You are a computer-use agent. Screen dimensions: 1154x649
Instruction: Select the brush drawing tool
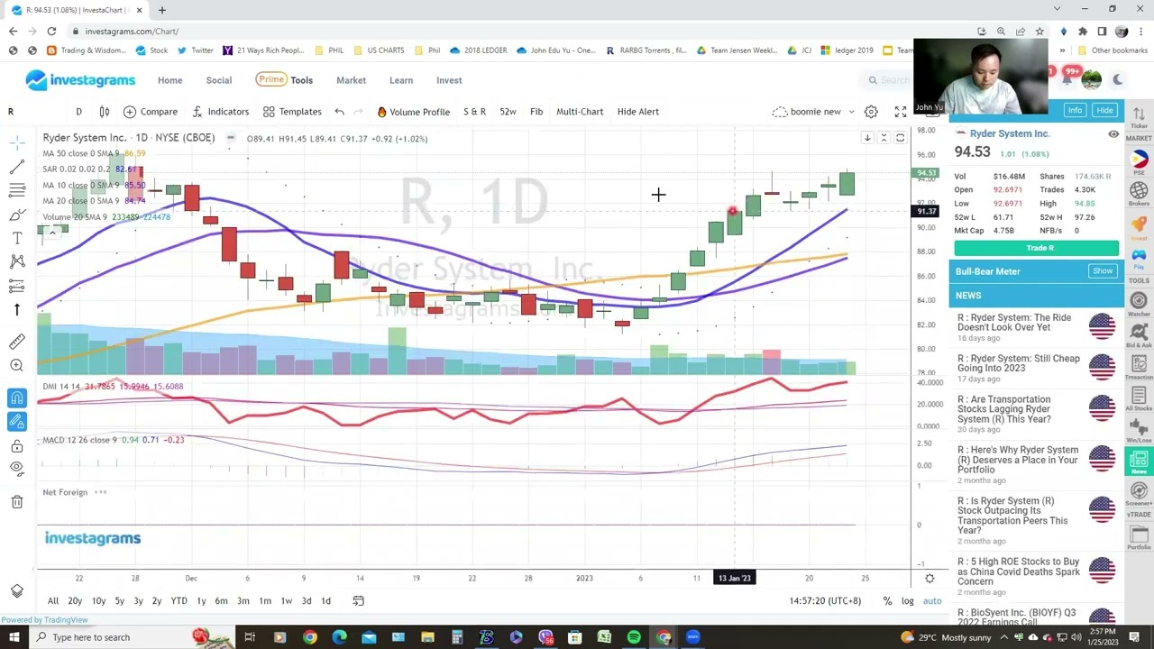pyautogui.click(x=16, y=215)
